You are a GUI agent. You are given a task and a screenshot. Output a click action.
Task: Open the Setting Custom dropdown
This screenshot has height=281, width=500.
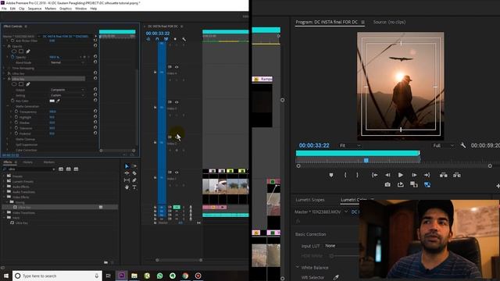pos(67,95)
